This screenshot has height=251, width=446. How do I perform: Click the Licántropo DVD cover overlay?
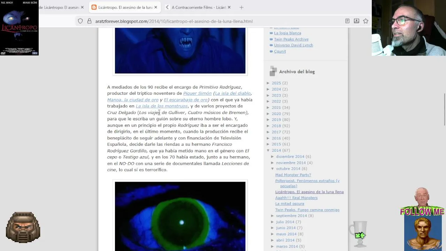[19, 28]
